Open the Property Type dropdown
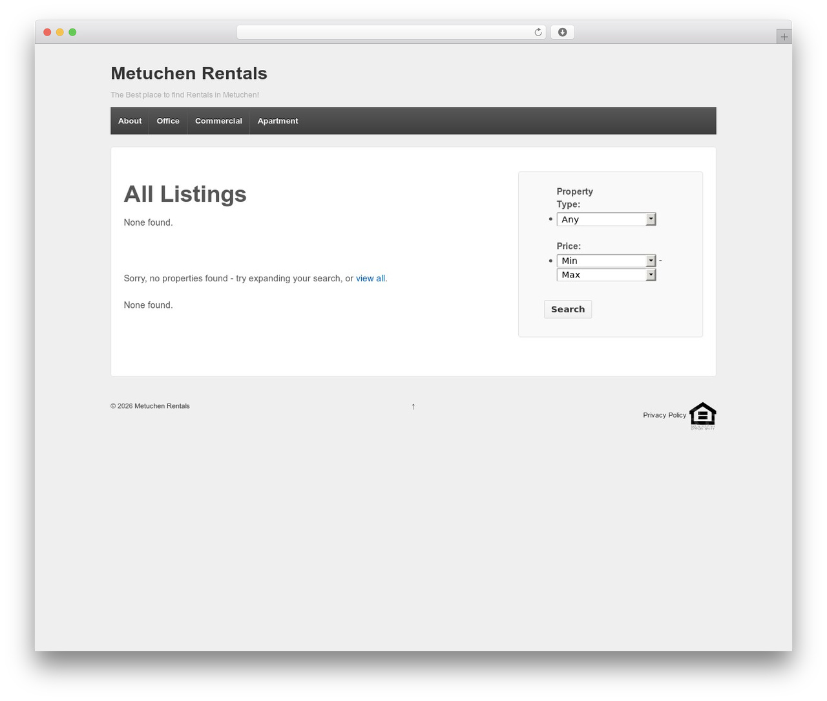Viewport: 827px width, 701px height. tap(606, 219)
